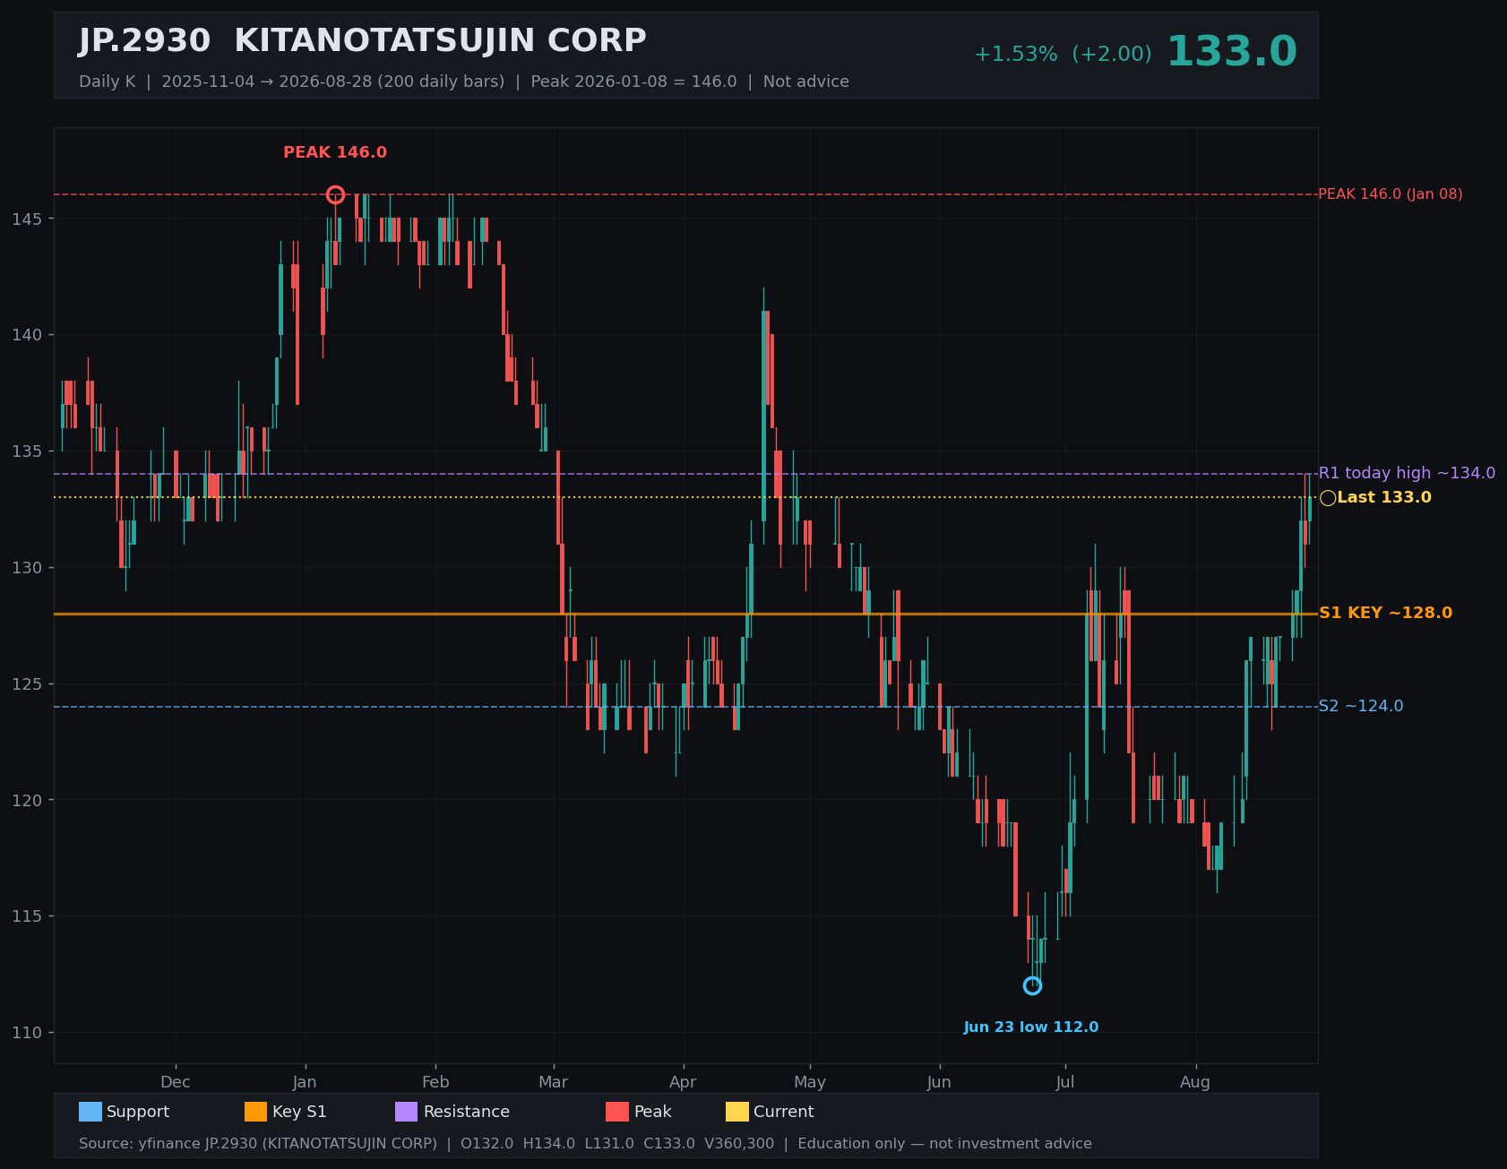Image resolution: width=1507 pixels, height=1169 pixels.
Task: Click the 'R1 today high ~134.0' label
Action: click(1407, 473)
